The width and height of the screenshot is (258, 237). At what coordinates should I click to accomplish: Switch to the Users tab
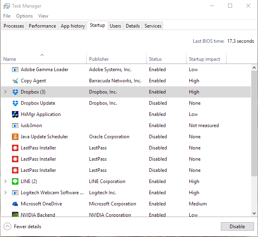pyautogui.click(x=115, y=26)
